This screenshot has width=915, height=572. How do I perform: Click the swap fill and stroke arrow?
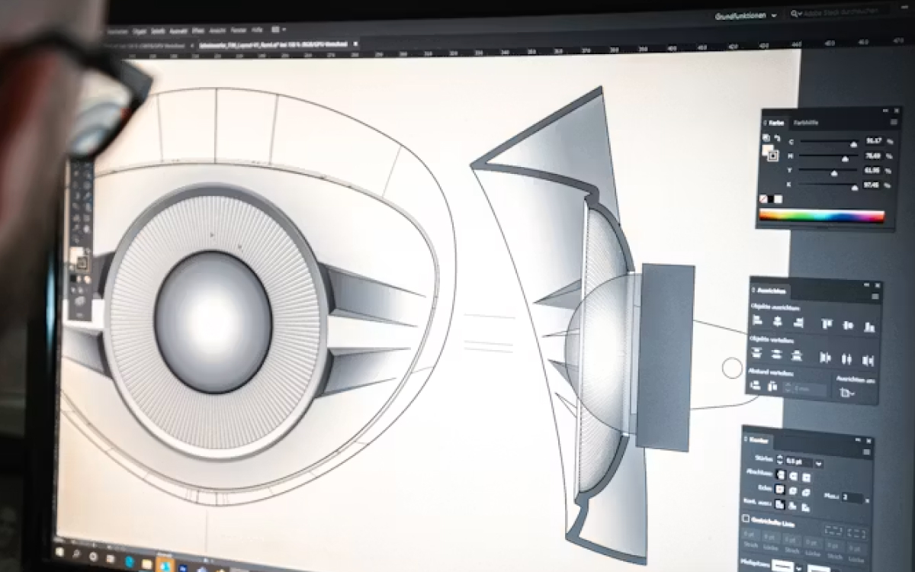point(776,138)
